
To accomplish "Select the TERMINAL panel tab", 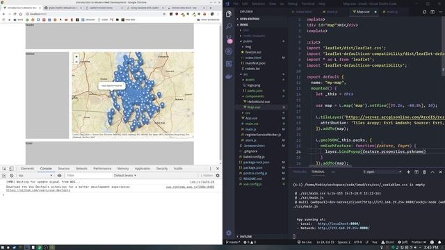I will tap(318, 172).
